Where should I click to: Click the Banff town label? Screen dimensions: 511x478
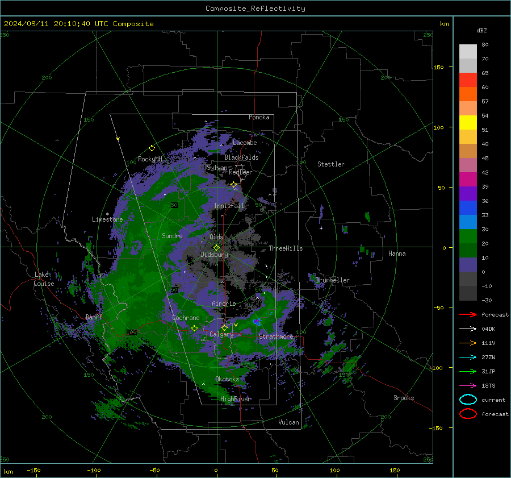point(94,317)
